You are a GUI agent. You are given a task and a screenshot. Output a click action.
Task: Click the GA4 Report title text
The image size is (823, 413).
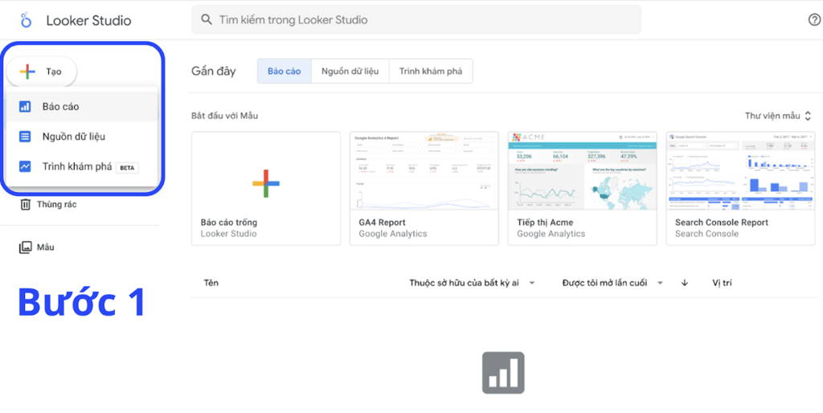coord(382,223)
